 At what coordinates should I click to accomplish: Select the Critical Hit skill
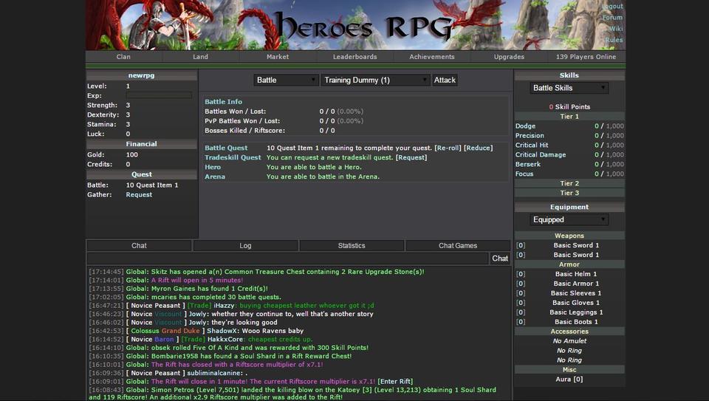click(532, 145)
